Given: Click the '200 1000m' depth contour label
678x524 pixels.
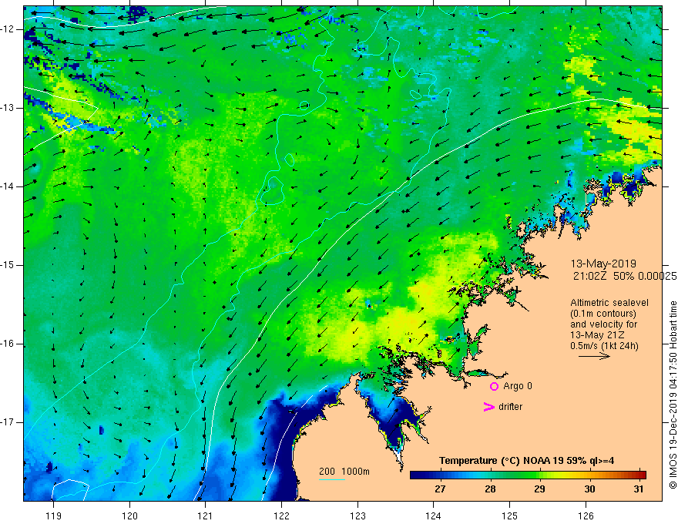Looking at the screenshot, I should point(344,472).
